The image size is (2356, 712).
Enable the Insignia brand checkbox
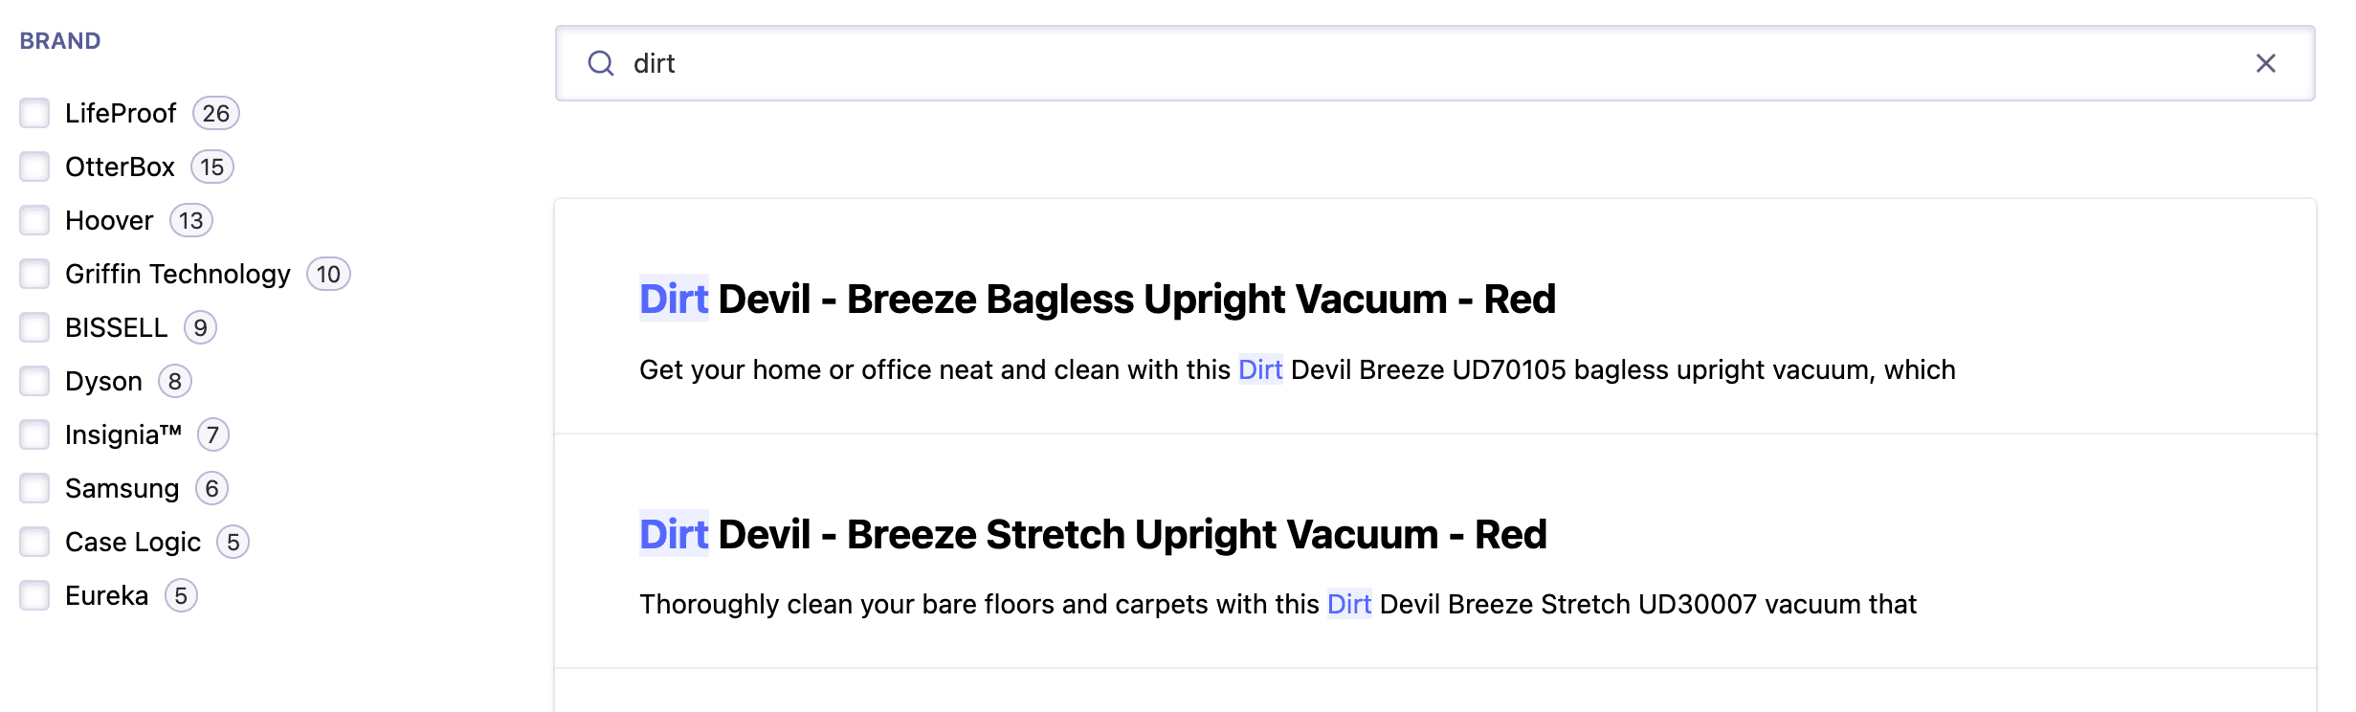click(x=35, y=434)
